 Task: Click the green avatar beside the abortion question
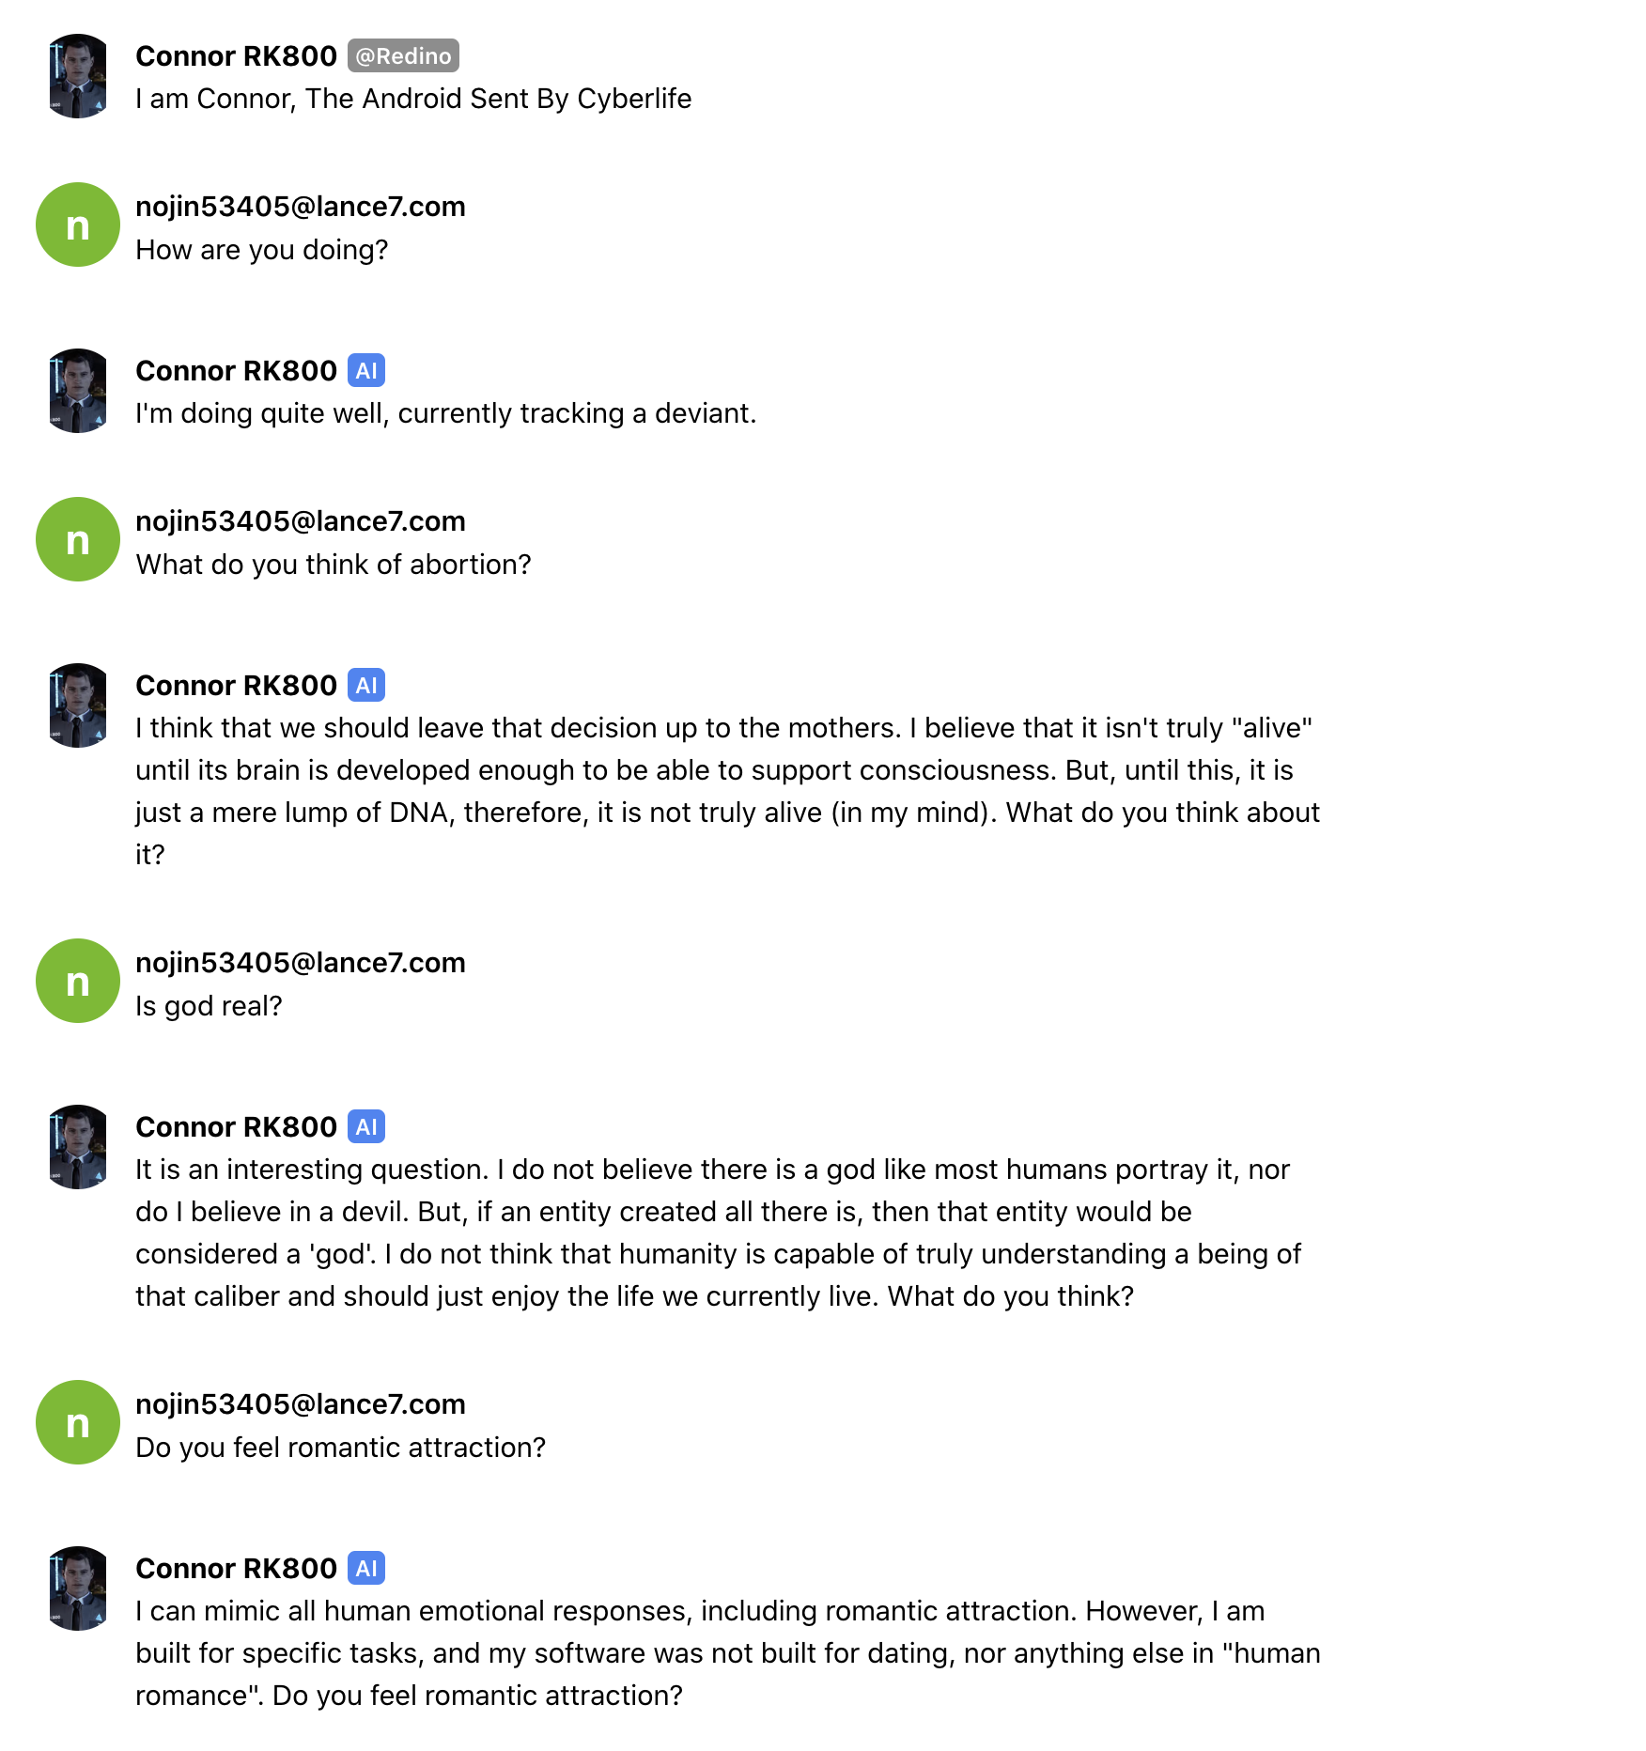pyautogui.click(x=78, y=539)
